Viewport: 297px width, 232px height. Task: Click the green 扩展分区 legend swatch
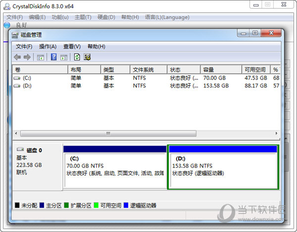(x=66, y=205)
